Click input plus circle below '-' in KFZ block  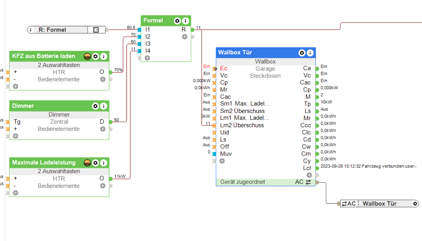coord(15,86)
